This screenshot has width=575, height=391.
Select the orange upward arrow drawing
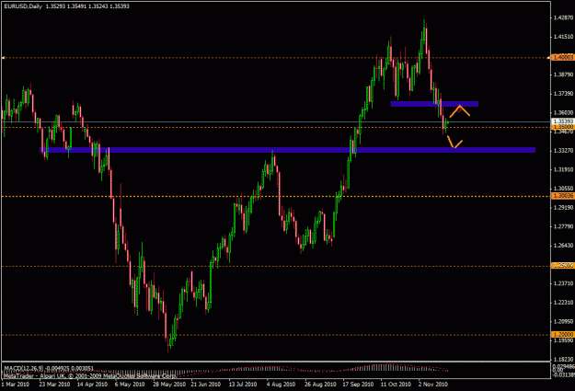pos(459,111)
